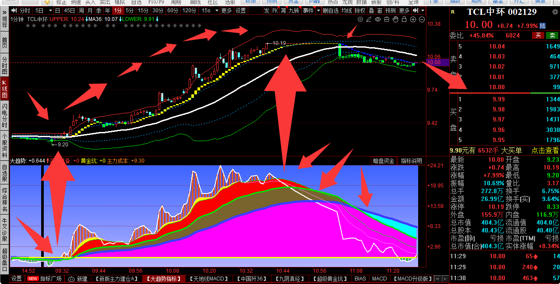The image size is (560, 284).
Task: Toggle 九转 indicator
Action: point(294,10)
